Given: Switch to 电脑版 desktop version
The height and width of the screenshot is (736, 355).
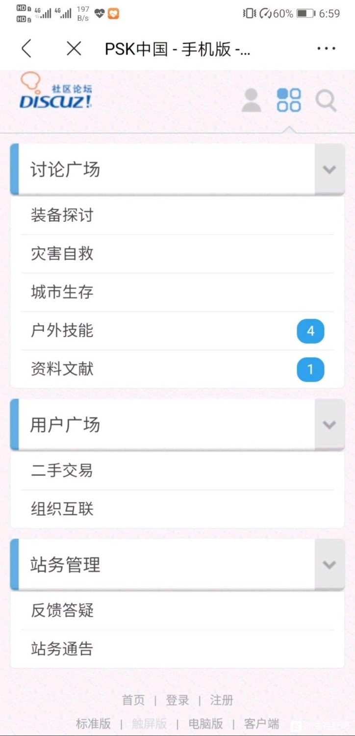Looking at the screenshot, I should pyautogui.click(x=206, y=723).
